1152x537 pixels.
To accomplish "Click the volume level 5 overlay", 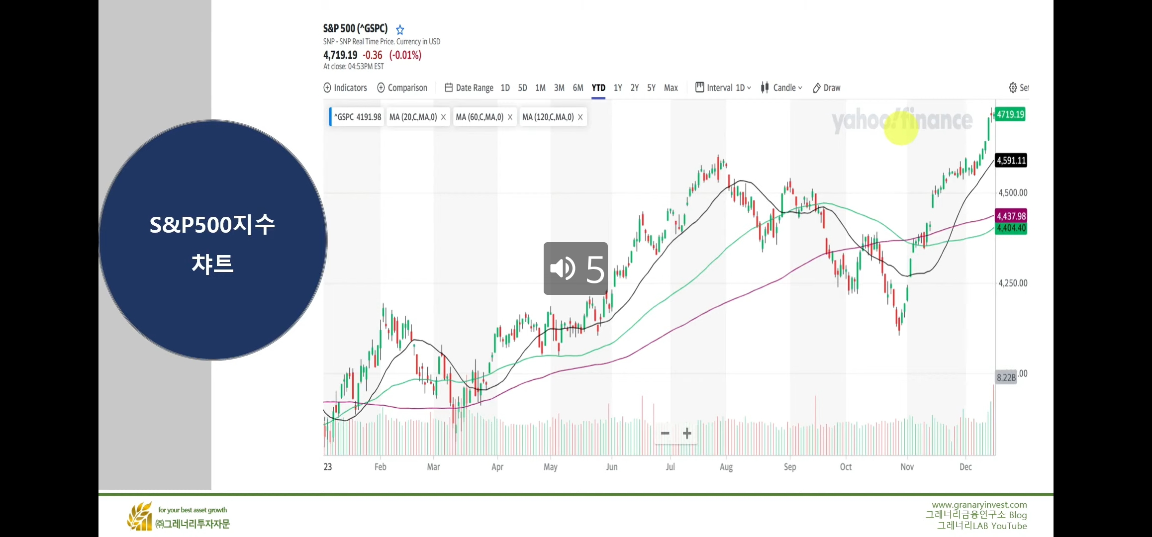I will 576,268.
